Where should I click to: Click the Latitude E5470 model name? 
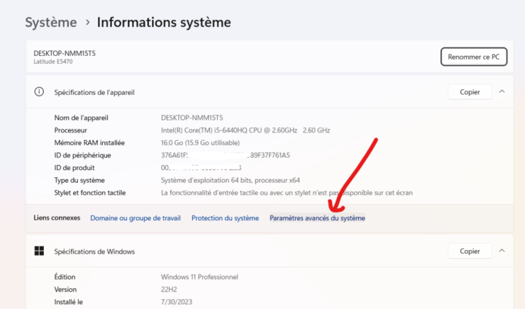tap(53, 62)
